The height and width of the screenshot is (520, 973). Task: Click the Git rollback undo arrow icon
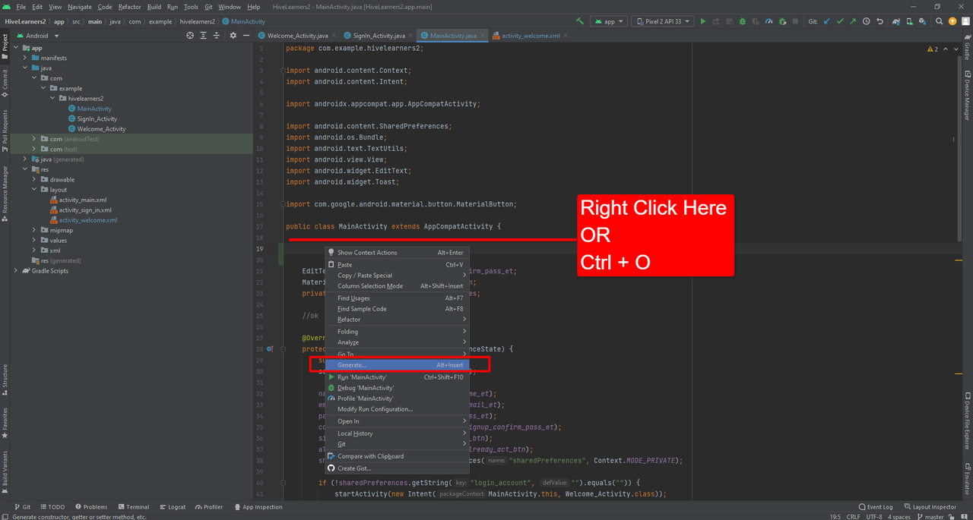coord(880,21)
